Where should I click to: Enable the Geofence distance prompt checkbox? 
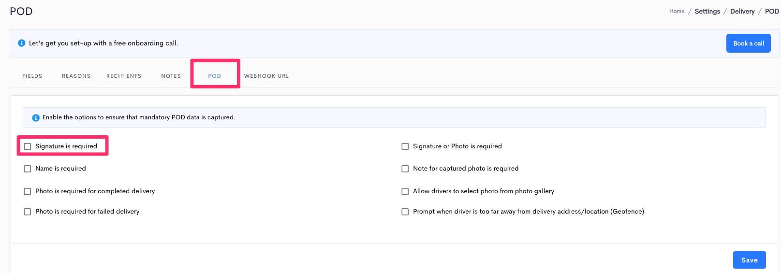405,212
